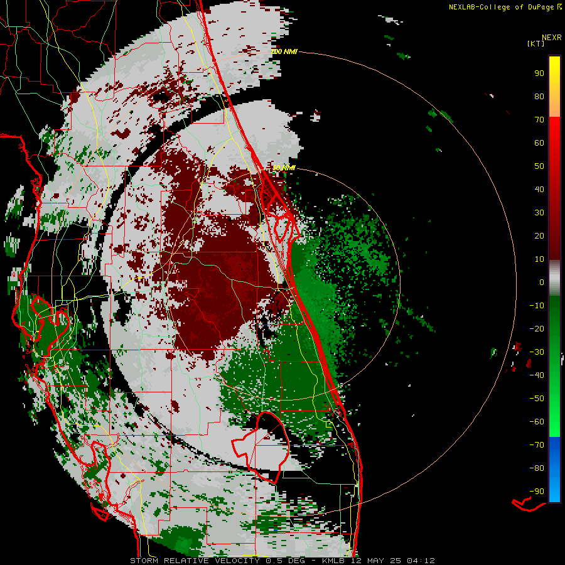The width and height of the screenshot is (565, 565).
Task: Click the -90 value on velocity scale
Action: 537,492
